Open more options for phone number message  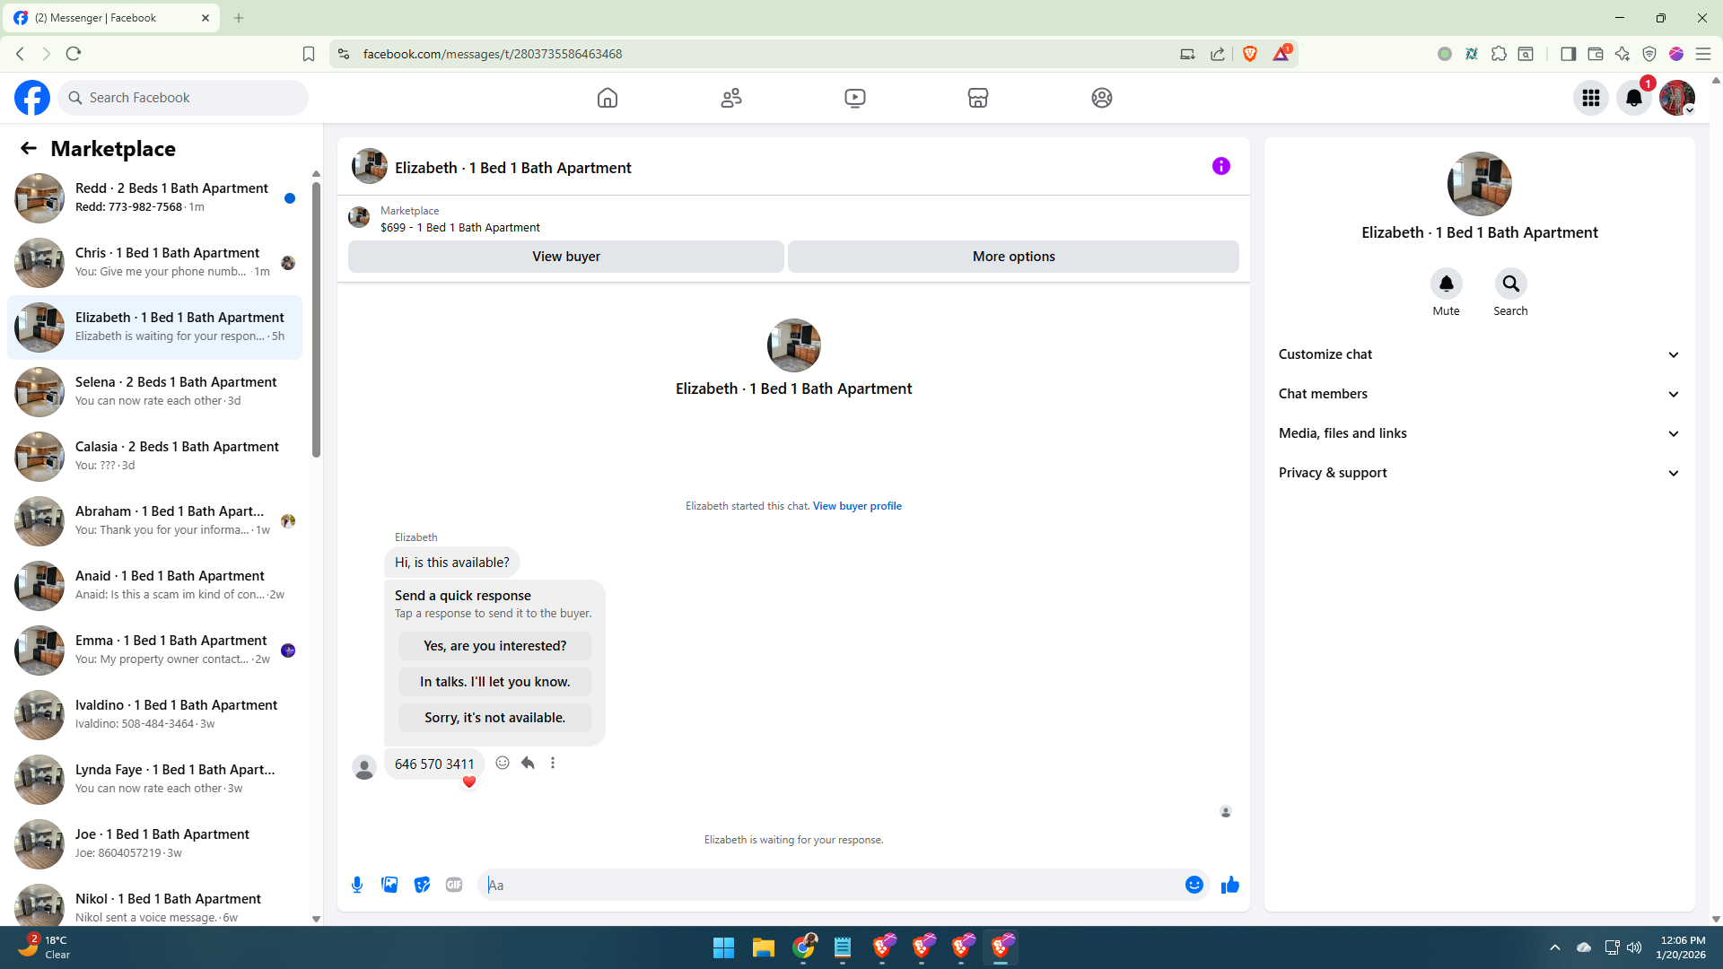coord(553,763)
